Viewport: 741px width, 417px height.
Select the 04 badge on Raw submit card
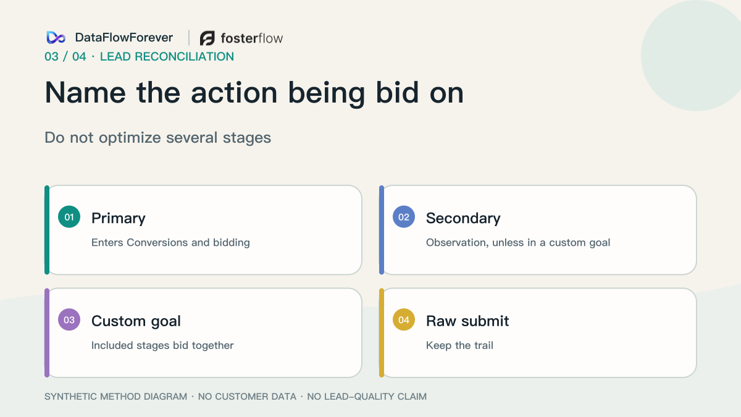coord(404,319)
